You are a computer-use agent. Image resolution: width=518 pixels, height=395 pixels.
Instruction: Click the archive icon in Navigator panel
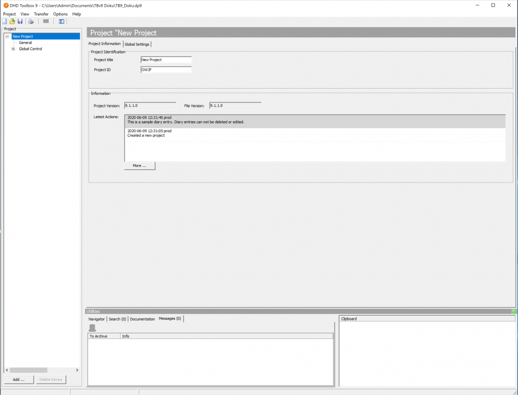click(92, 327)
